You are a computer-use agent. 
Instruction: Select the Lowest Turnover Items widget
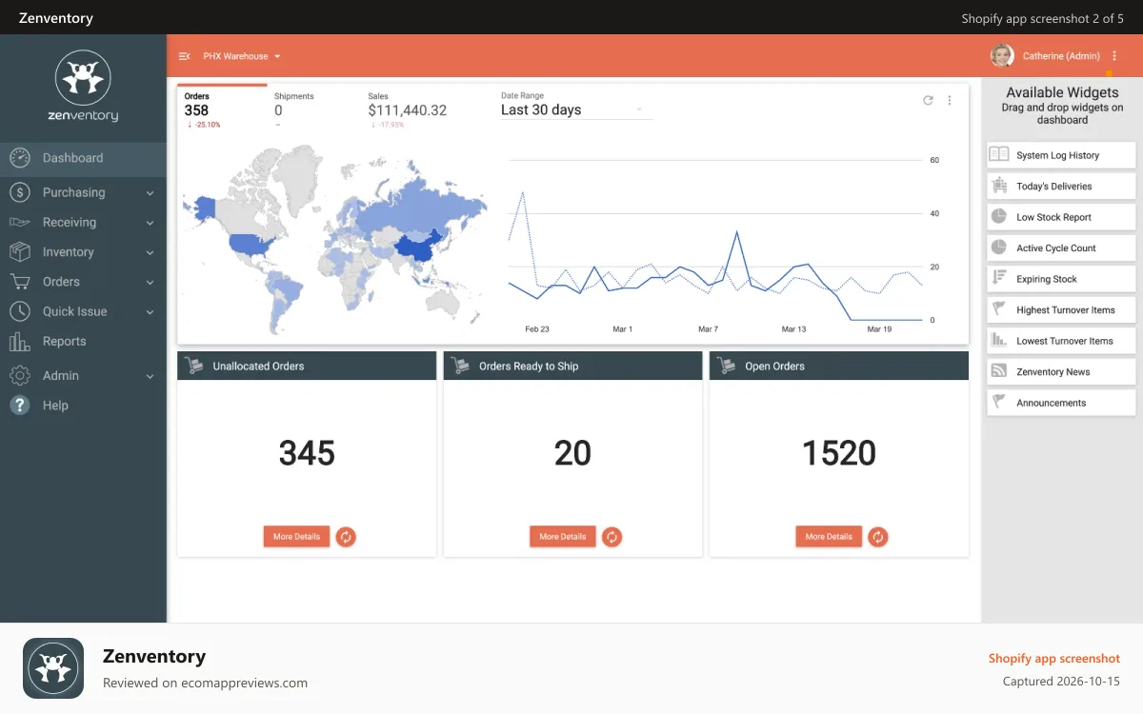pyautogui.click(x=1061, y=341)
